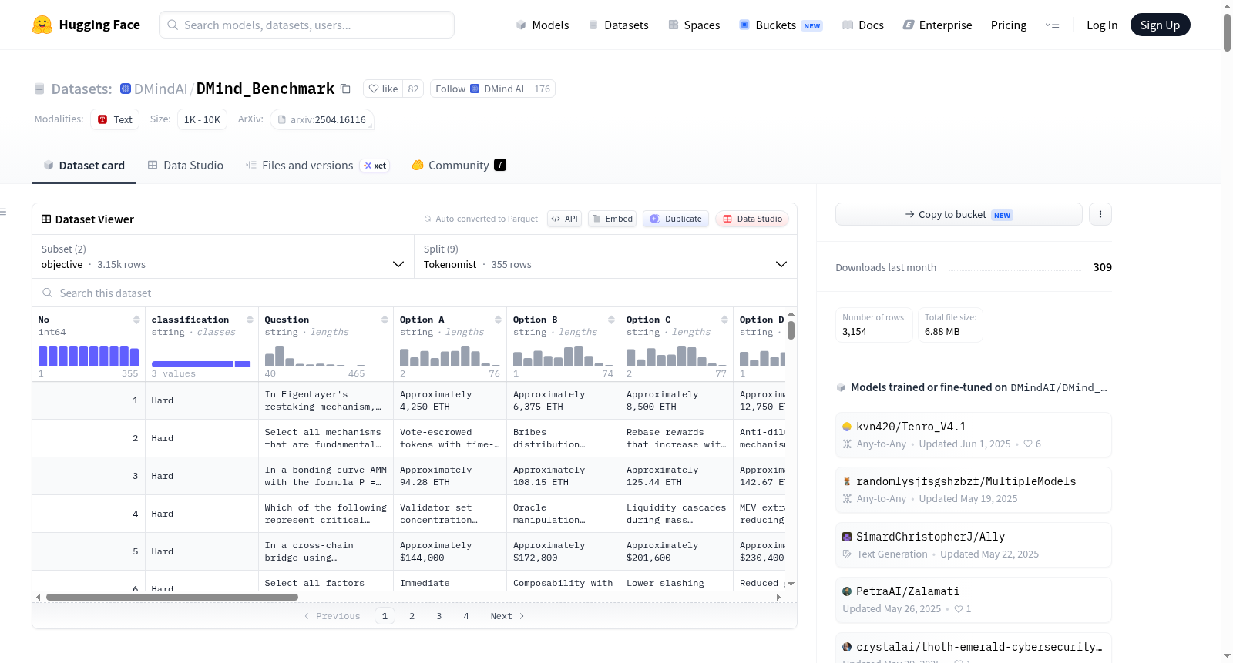Click the Hugging Face logo
1233x663 pixels.
pos(86,25)
